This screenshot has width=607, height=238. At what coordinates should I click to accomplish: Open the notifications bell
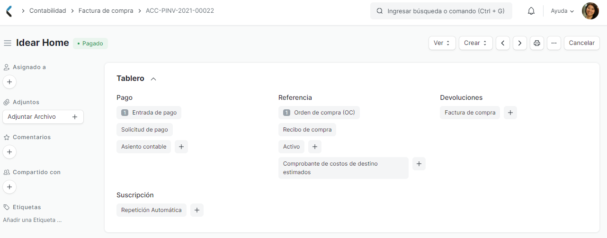531,11
